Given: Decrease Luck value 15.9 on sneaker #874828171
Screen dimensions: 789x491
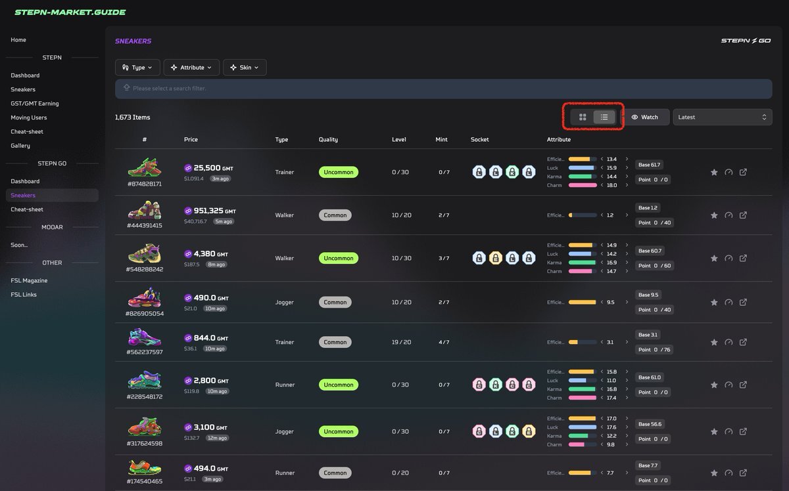Looking at the screenshot, I should (602, 167).
